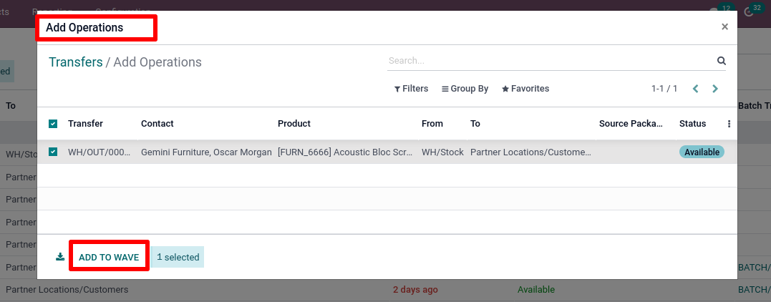This screenshot has width=771, height=302.
Task: Click the Available status badge
Action: tap(702, 152)
